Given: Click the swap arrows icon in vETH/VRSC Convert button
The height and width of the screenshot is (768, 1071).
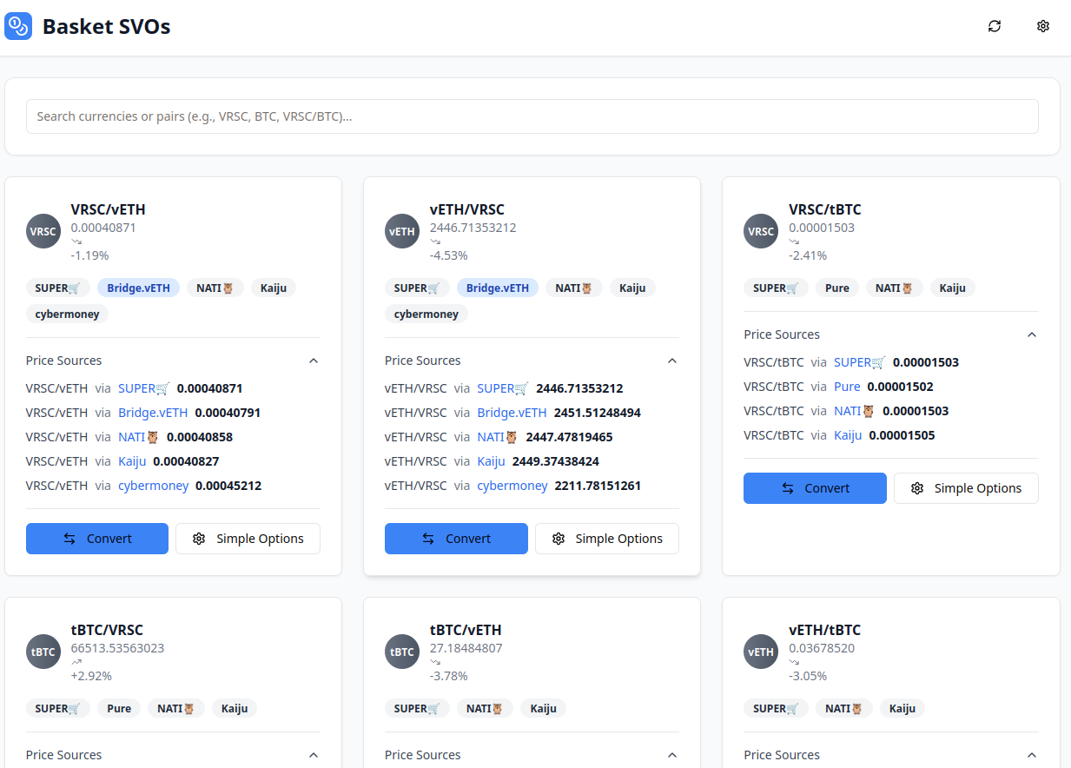Looking at the screenshot, I should pos(426,538).
